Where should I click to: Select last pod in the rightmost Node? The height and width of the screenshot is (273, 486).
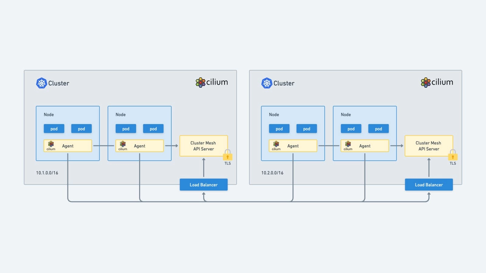tap(378, 129)
